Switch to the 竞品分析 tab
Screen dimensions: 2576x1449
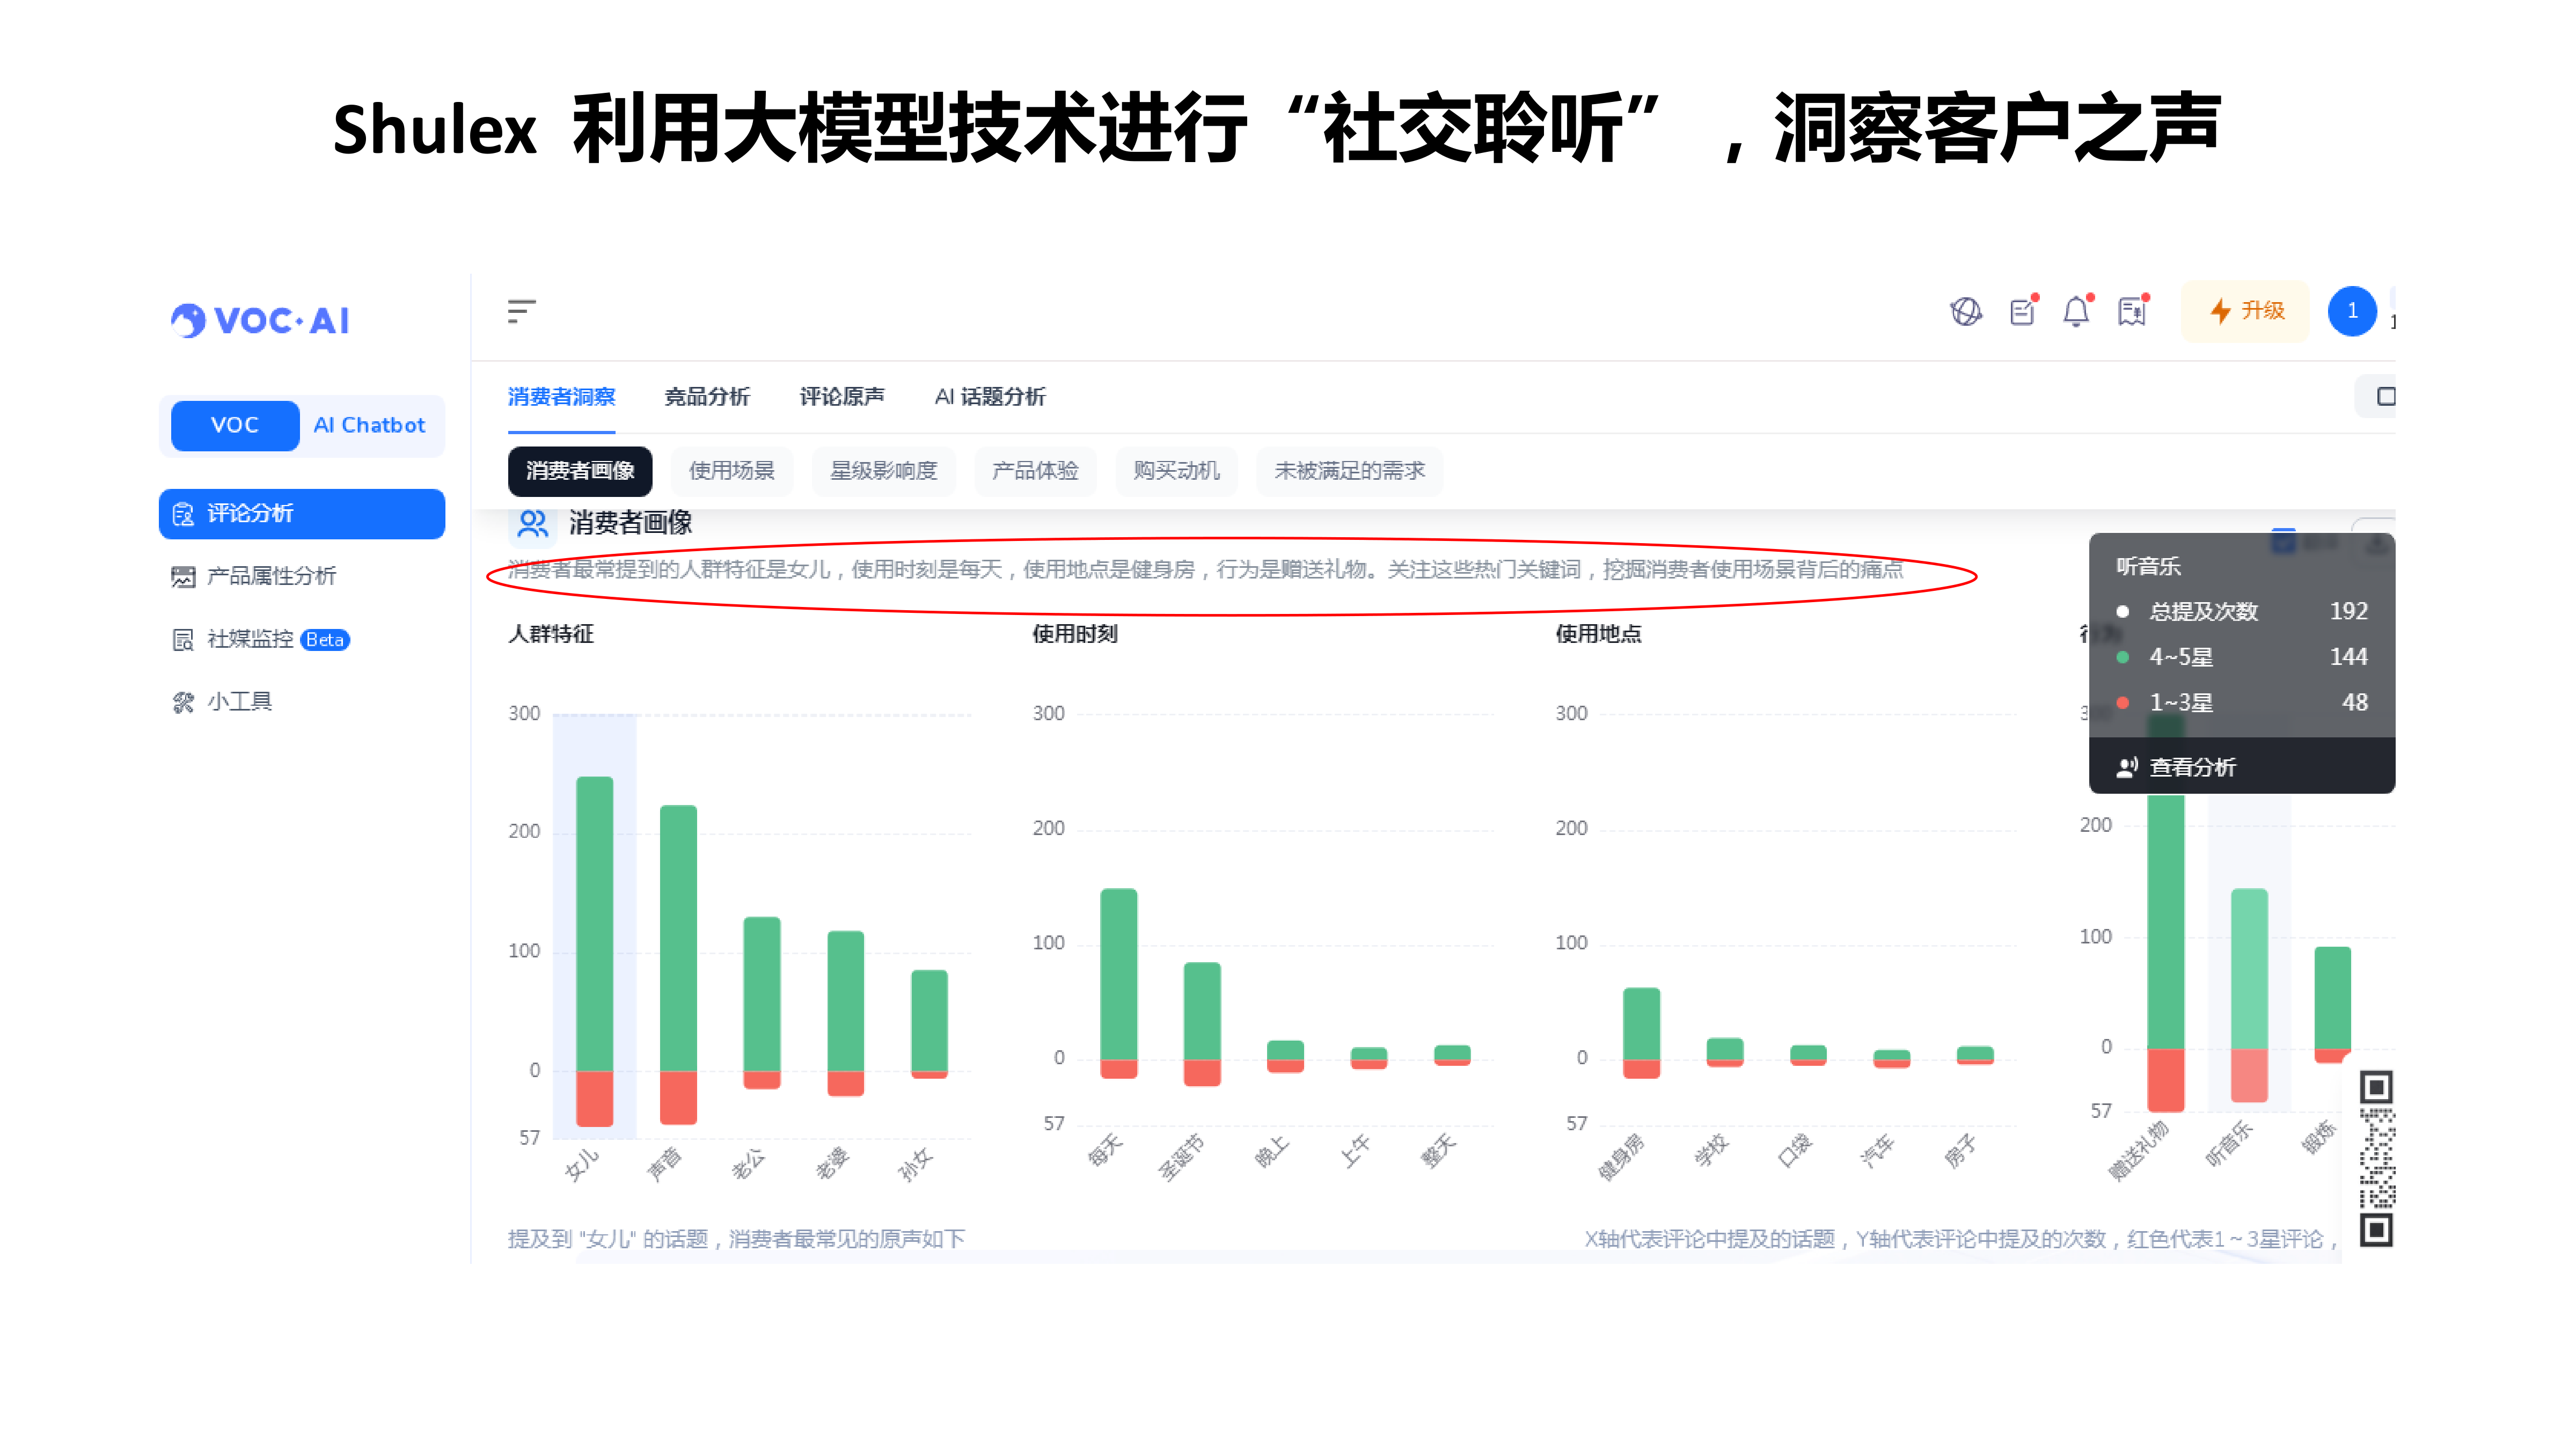708,397
